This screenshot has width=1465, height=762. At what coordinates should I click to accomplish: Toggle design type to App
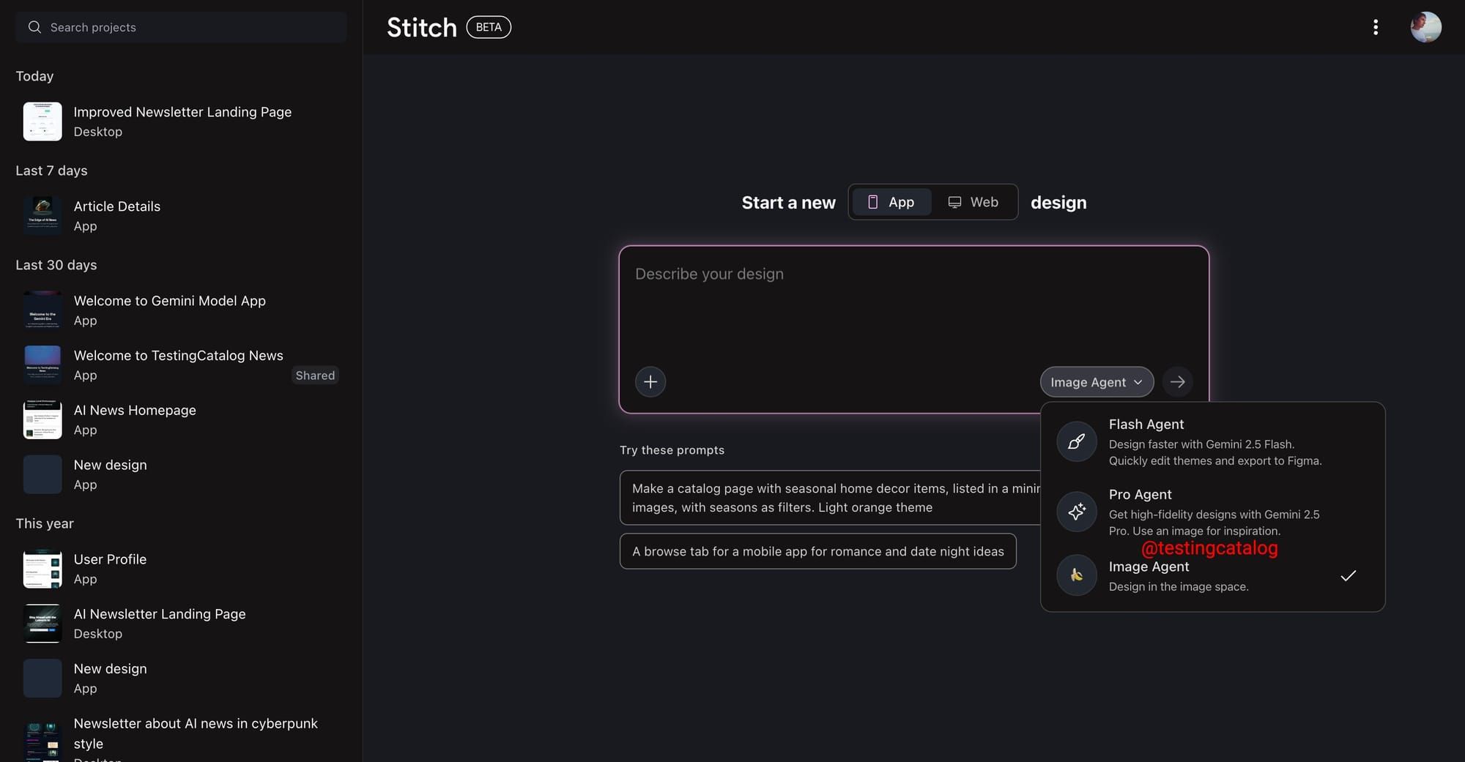[890, 202]
